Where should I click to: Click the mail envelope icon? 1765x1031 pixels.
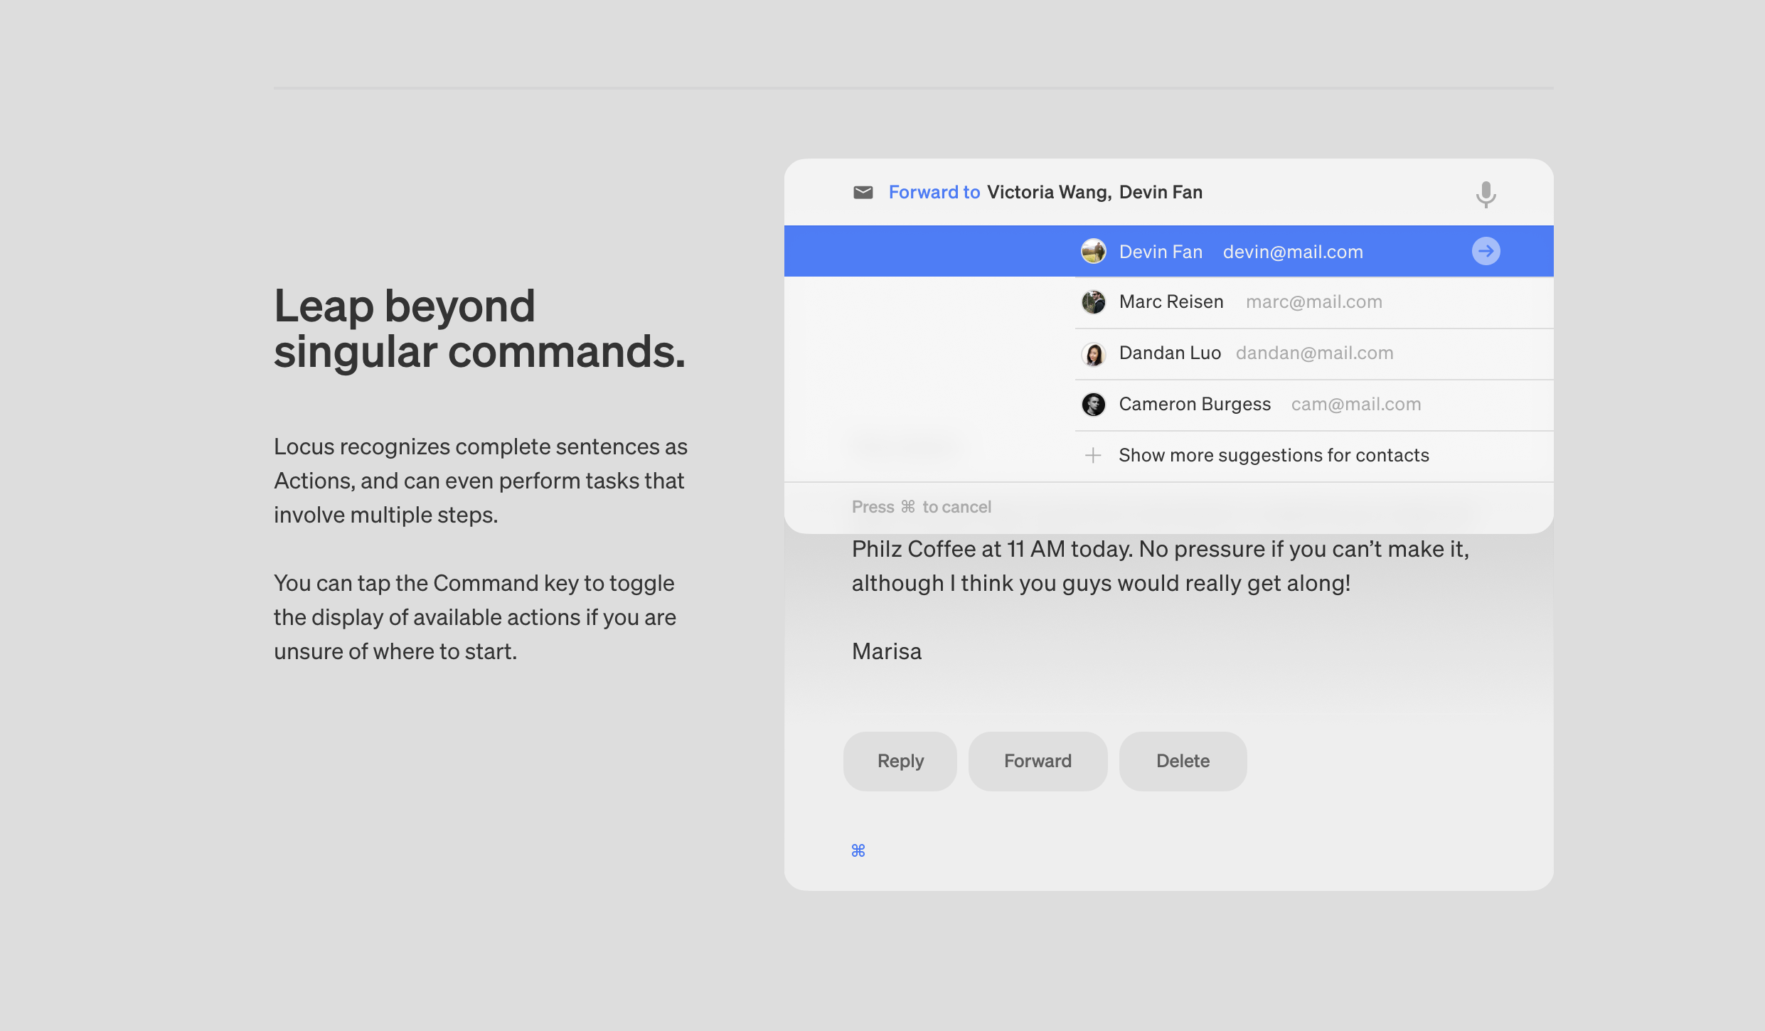point(863,192)
